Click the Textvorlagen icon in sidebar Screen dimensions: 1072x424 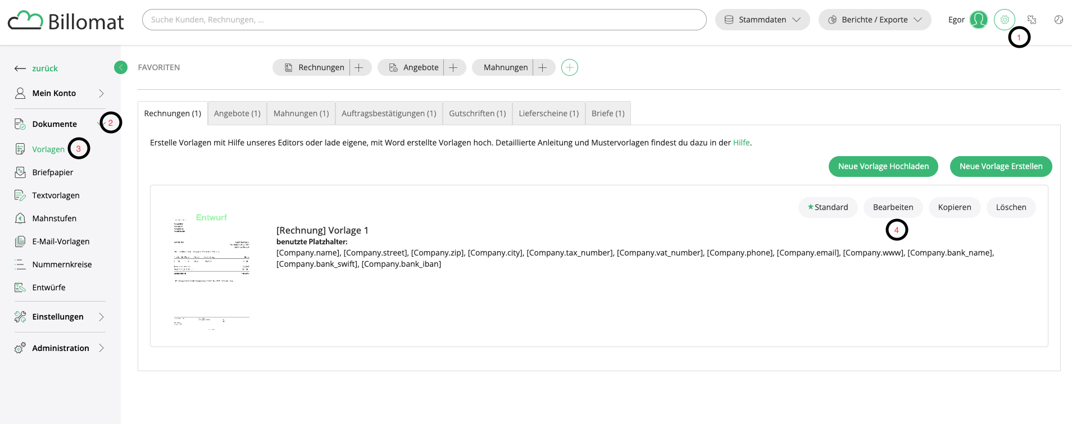point(20,195)
